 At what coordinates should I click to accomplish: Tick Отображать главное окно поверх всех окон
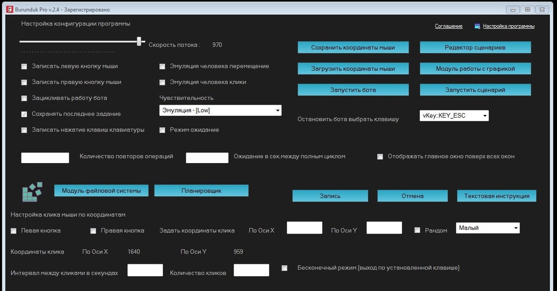pyautogui.click(x=380, y=157)
